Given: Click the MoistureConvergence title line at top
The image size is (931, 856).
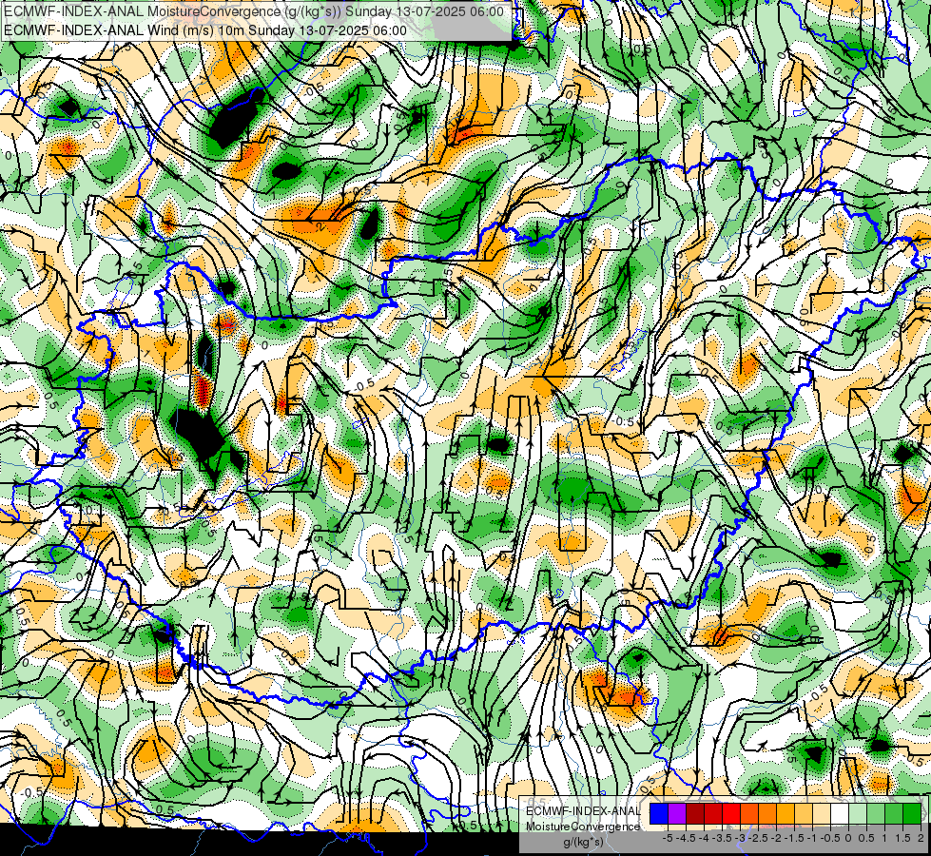Looking at the screenshot, I should 254,11.
